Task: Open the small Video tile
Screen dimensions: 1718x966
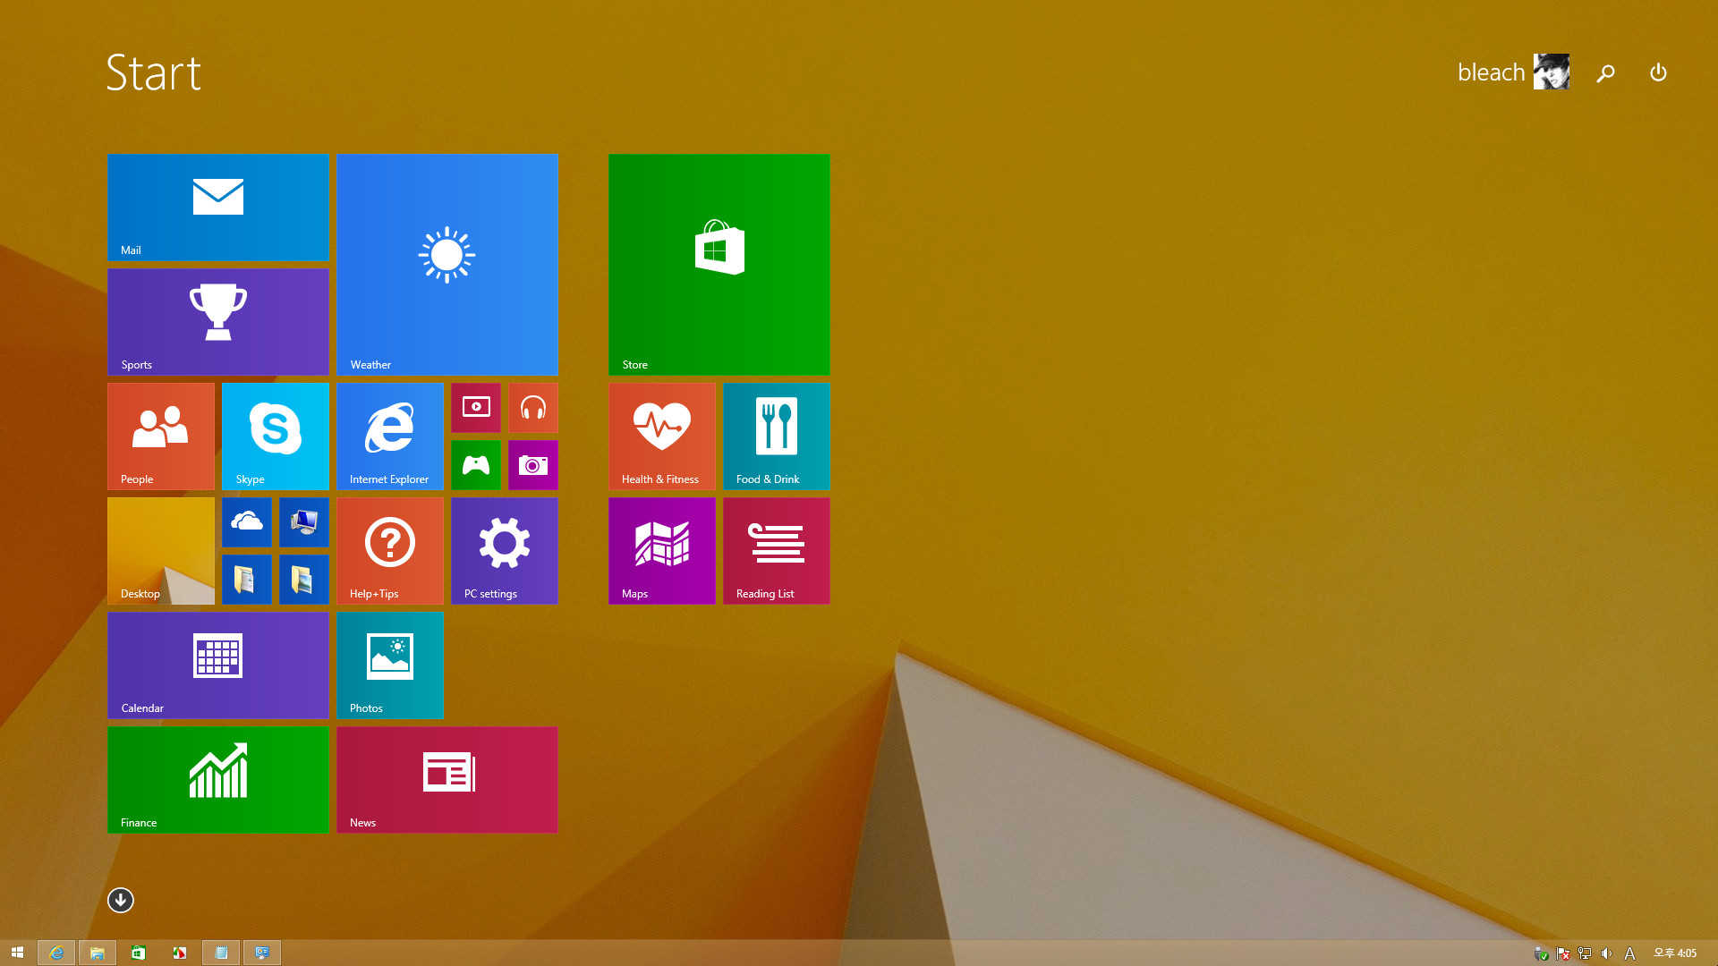Action: [x=476, y=408]
